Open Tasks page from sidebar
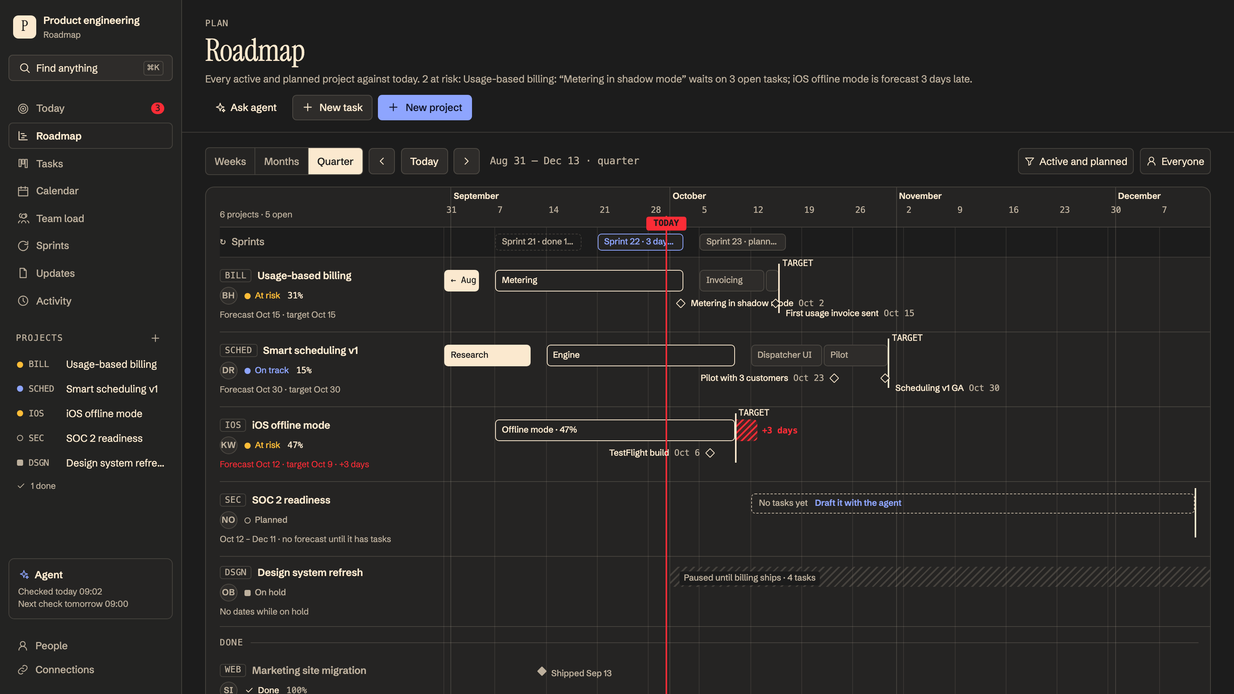Screen dimensions: 1234x694 point(91,164)
